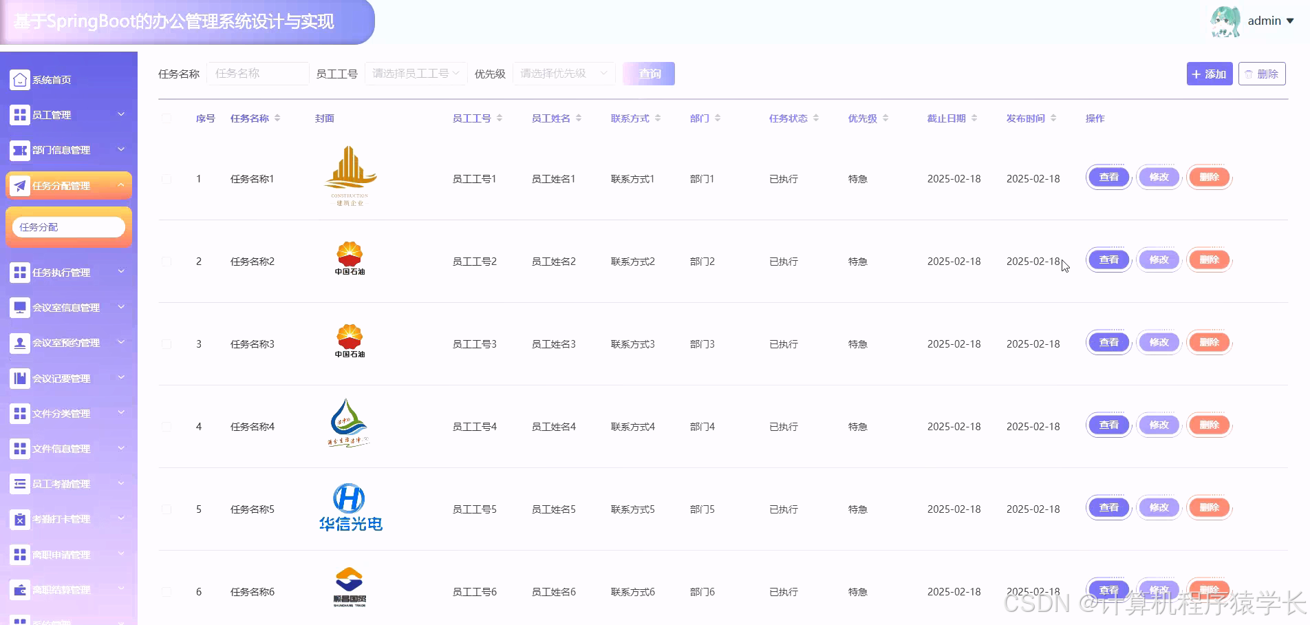Click the 员工考勤管理 list icon
Image resolution: width=1310 pixels, height=625 pixels.
(19, 484)
